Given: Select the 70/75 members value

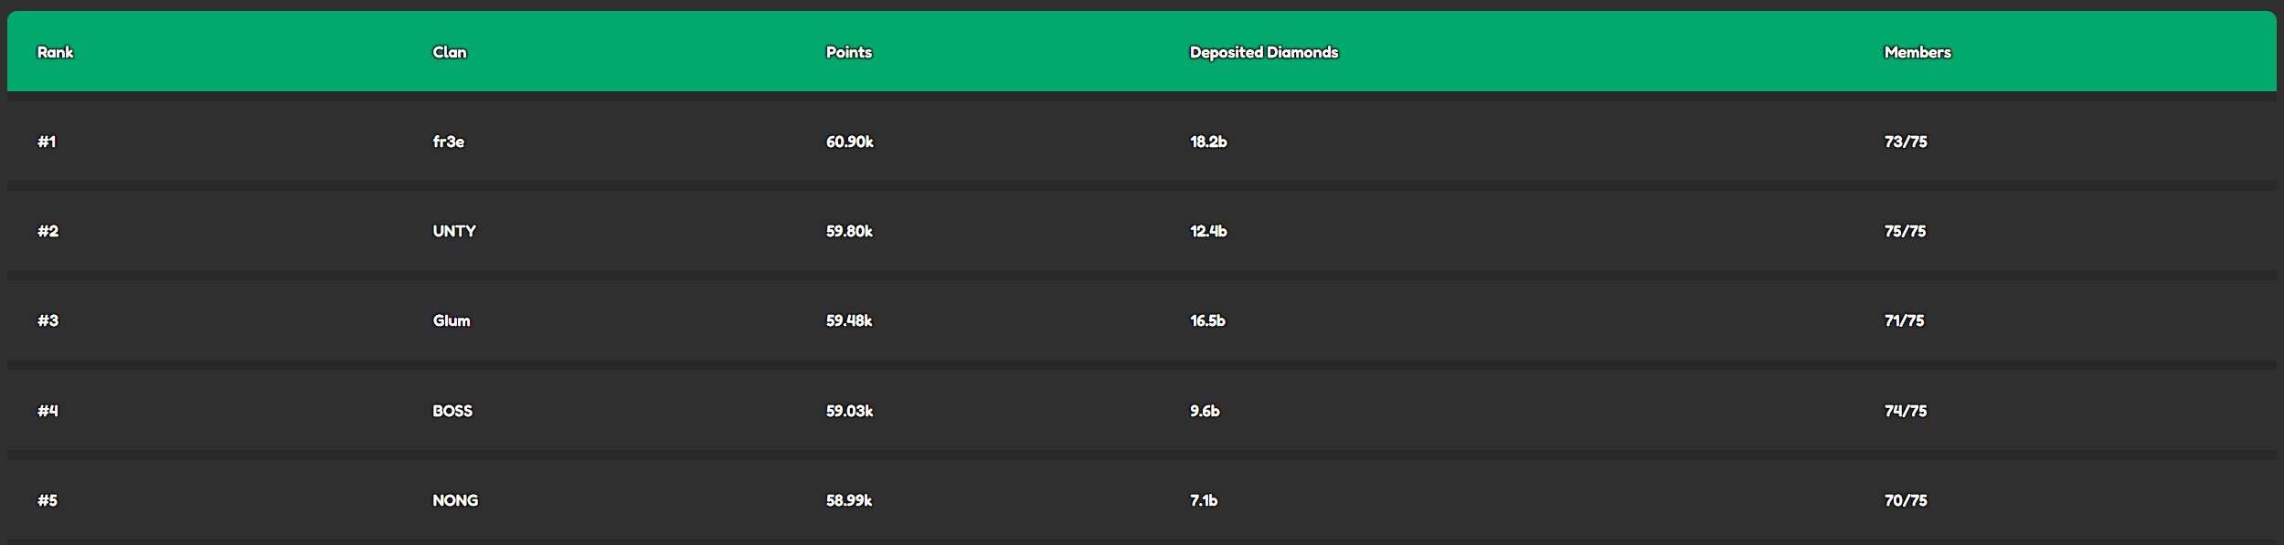Looking at the screenshot, I should [1905, 500].
